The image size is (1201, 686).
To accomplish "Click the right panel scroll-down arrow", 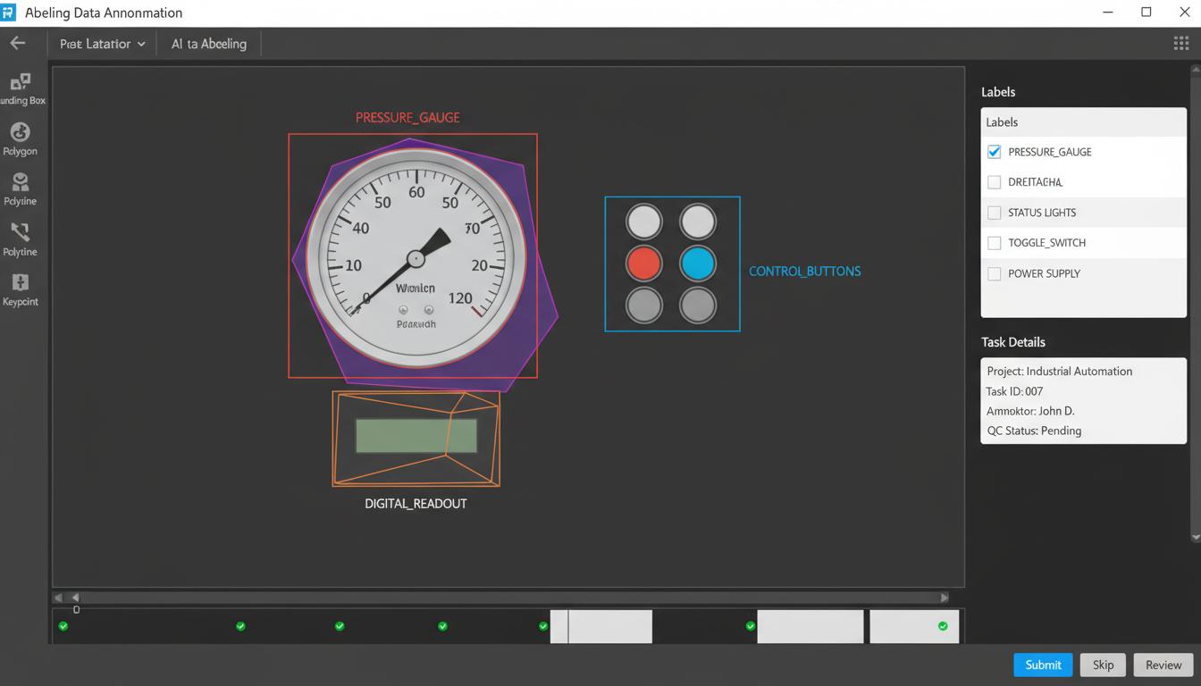I will [x=1196, y=537].
